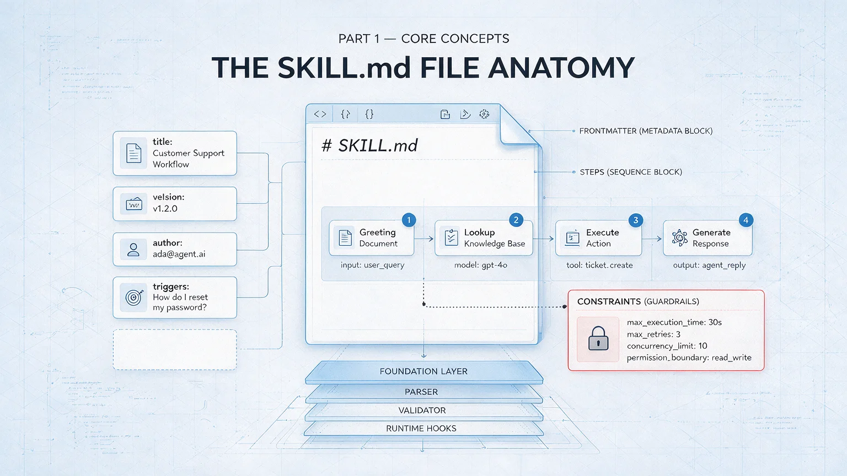Click the document icon in title card
The image size is (847, 476).
pos(134,153)
